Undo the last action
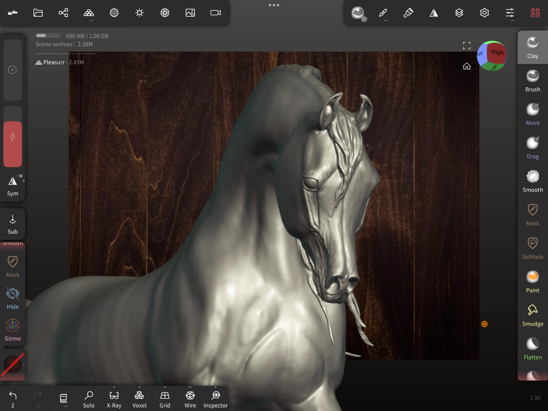 (x=13, y=399)
